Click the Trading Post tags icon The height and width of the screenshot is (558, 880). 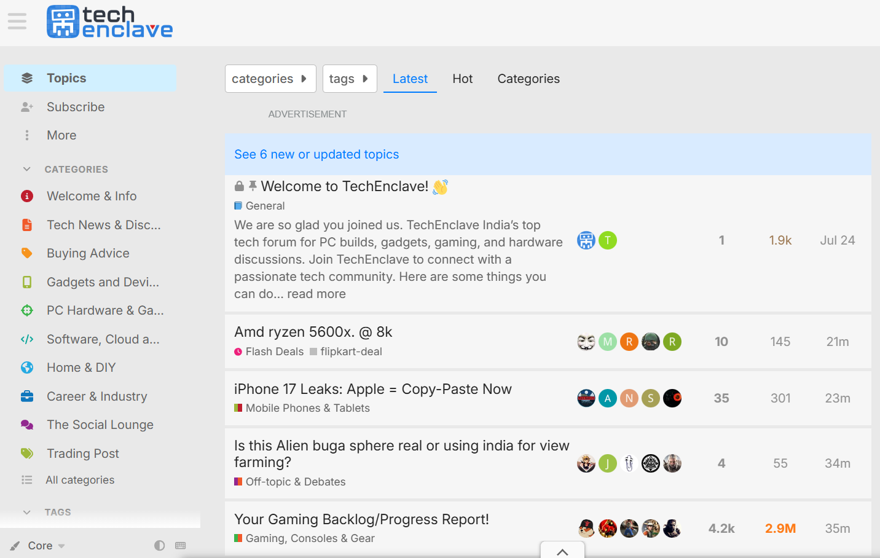click(27, 454)
